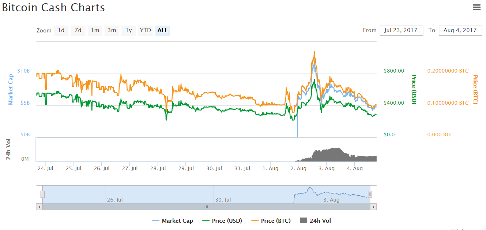The image size is (486, 230).
Task: Set zoom to 3m
Action: 112,30
